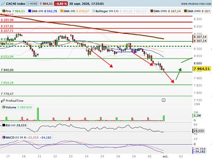Click the green/red Prix color swatch
Viewport: 212px width, 159px height.
[x=4, y=11]
